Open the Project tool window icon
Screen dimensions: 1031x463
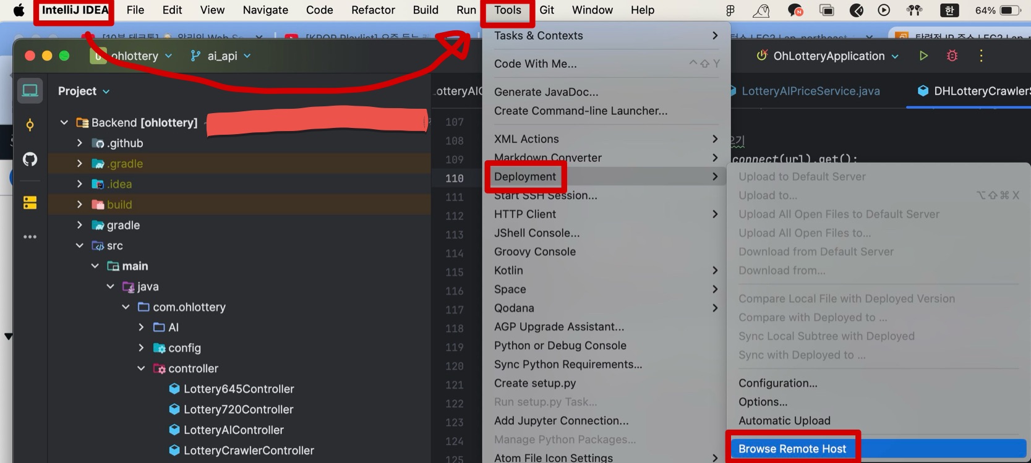[x=30, y=91]
